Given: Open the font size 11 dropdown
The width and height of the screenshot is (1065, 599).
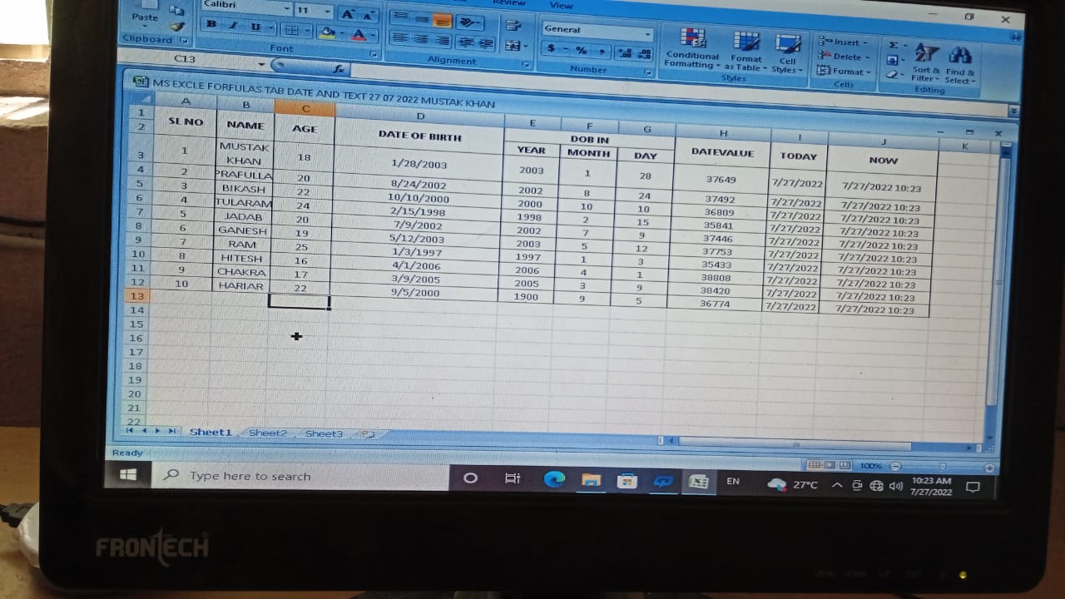Looking at the screenshot, I should pos(327,12).
